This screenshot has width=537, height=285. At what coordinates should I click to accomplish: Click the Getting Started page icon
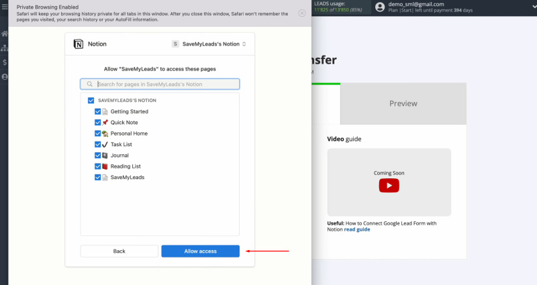(x=105, y=111)
